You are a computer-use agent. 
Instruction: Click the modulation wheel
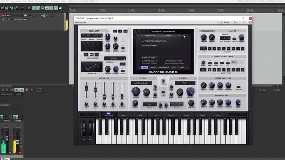pyautogui.click(x=90, y=129)
